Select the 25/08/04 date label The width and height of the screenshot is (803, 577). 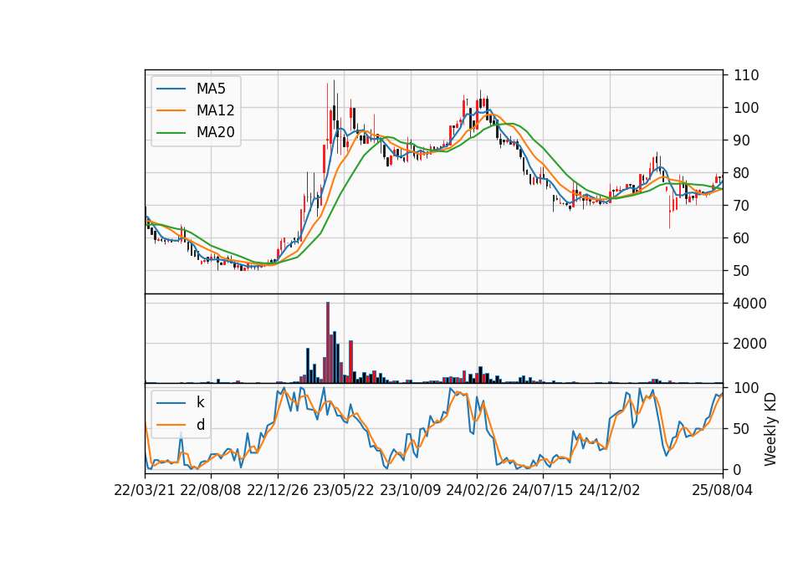(x=723, y=490)
